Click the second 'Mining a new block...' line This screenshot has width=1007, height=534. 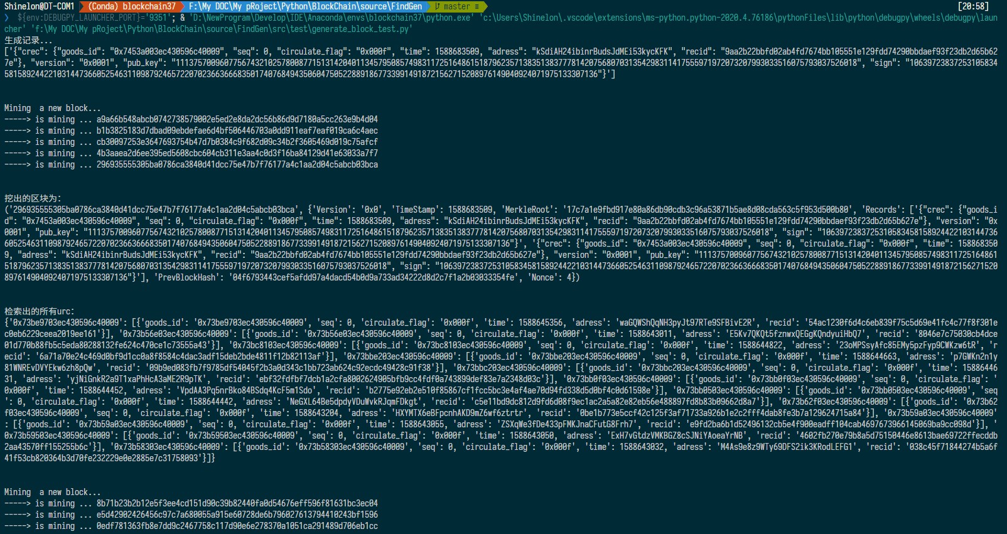pos(52,492)
